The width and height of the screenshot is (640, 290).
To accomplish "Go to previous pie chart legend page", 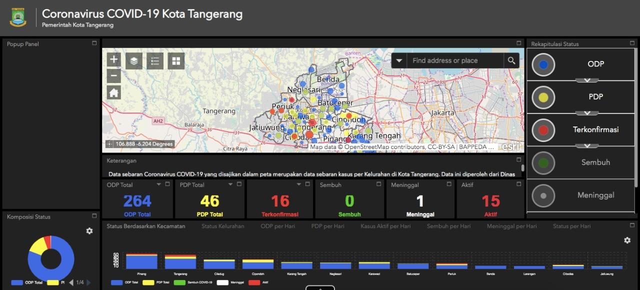I will [71, 282].
